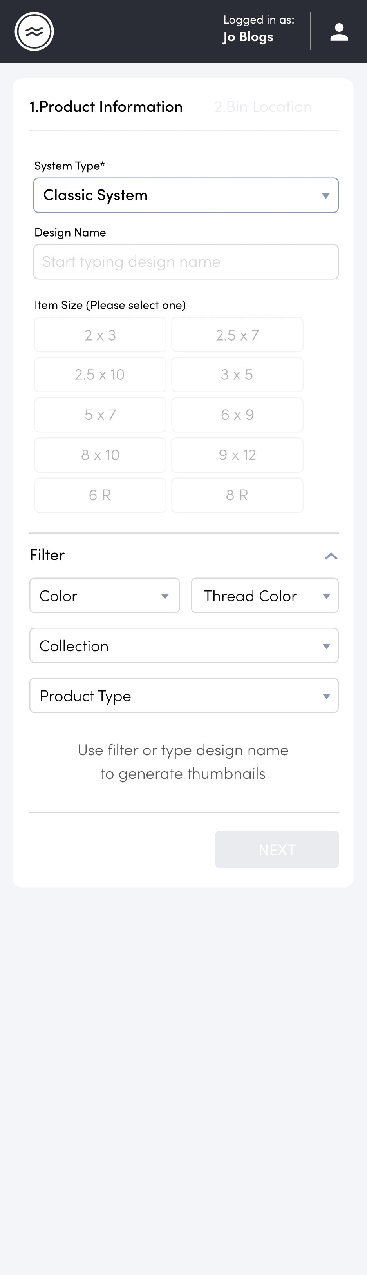The height and width of the screenshot is (1275, 367).
Task: Switch to the Bin Location tab
Action: 263,107
